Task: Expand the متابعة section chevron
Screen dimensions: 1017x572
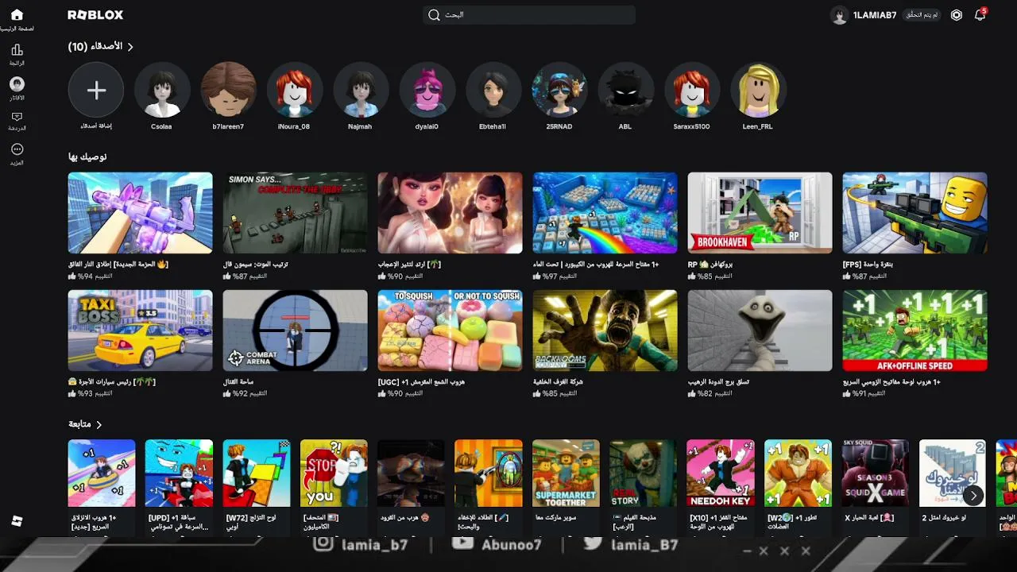Action: pyautogui.click(x=99, y=425)
